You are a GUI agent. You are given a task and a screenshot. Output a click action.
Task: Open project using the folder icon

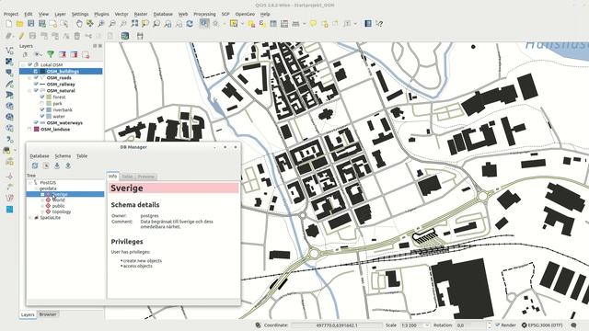click(19, 24)
